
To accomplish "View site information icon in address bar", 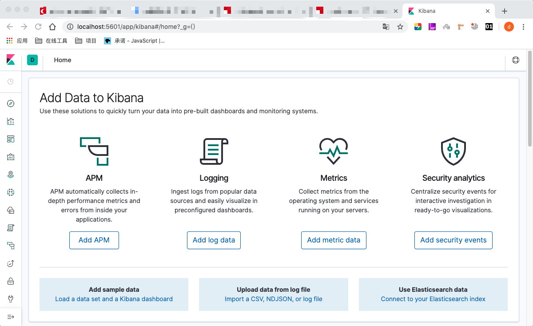I will pyautogui.click(x=70, y=27).
